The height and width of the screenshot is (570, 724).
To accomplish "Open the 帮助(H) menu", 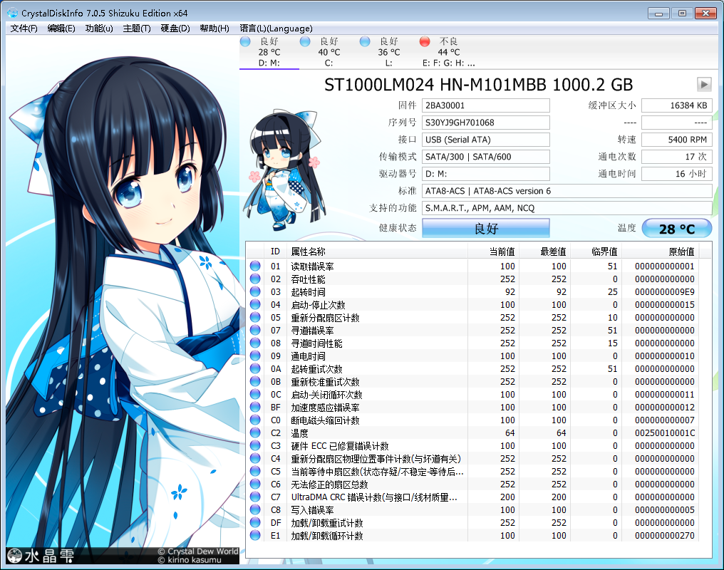I will [214, 28].
